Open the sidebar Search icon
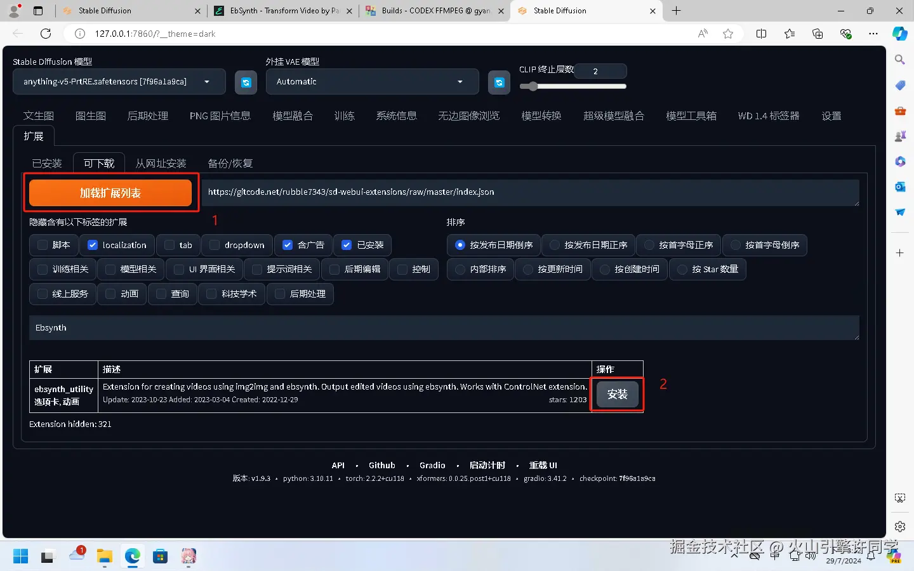This screenshot has height=571, width=914. (900, 60)
